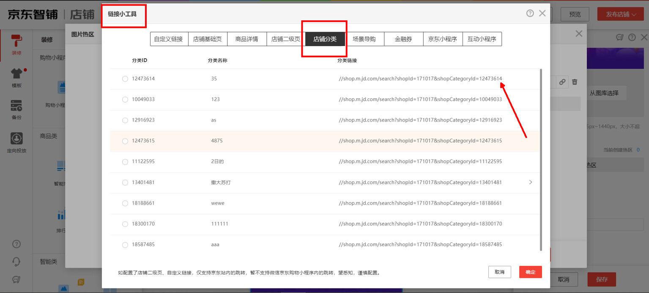Select the 撒大苏打 category radio button

click(125, 182)
